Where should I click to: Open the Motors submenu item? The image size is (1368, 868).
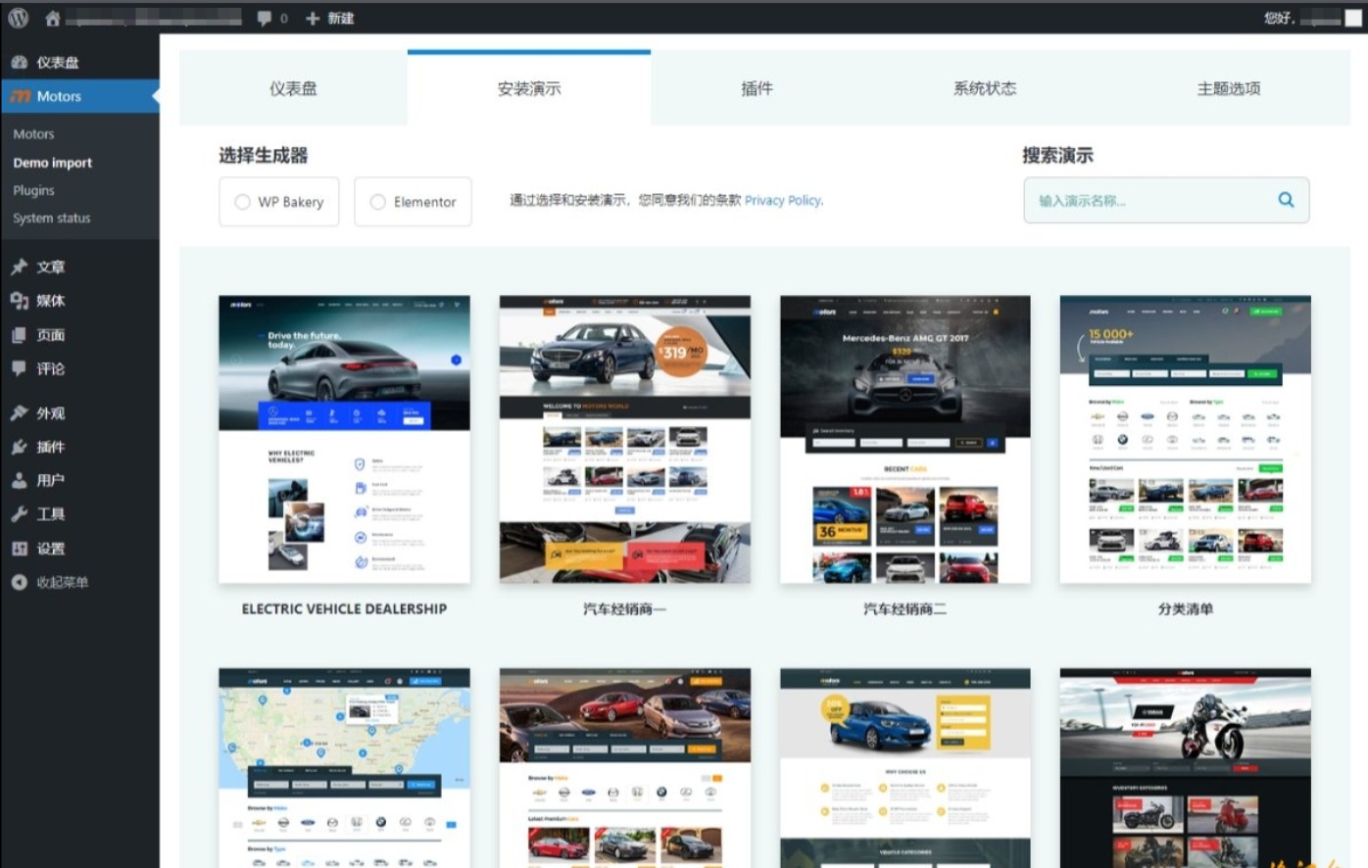33,134
